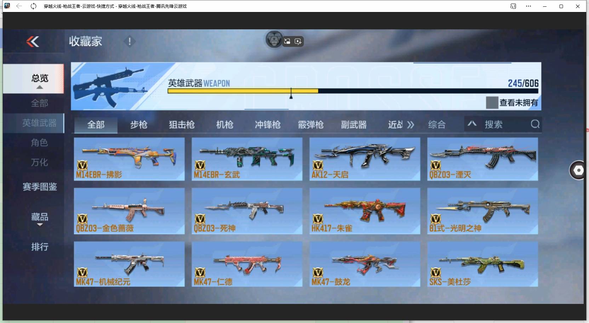
Task: Click the browser refresh icon in title bar
Action: [x=33, y=6]
